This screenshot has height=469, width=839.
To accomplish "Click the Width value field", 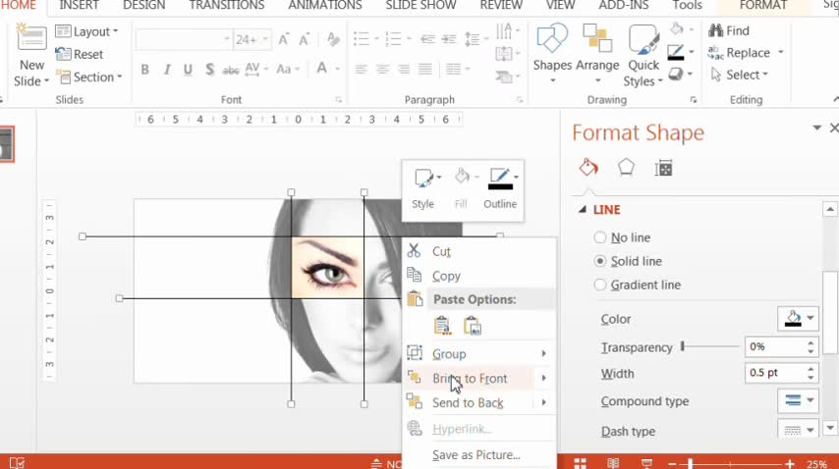I will [774, 372].
